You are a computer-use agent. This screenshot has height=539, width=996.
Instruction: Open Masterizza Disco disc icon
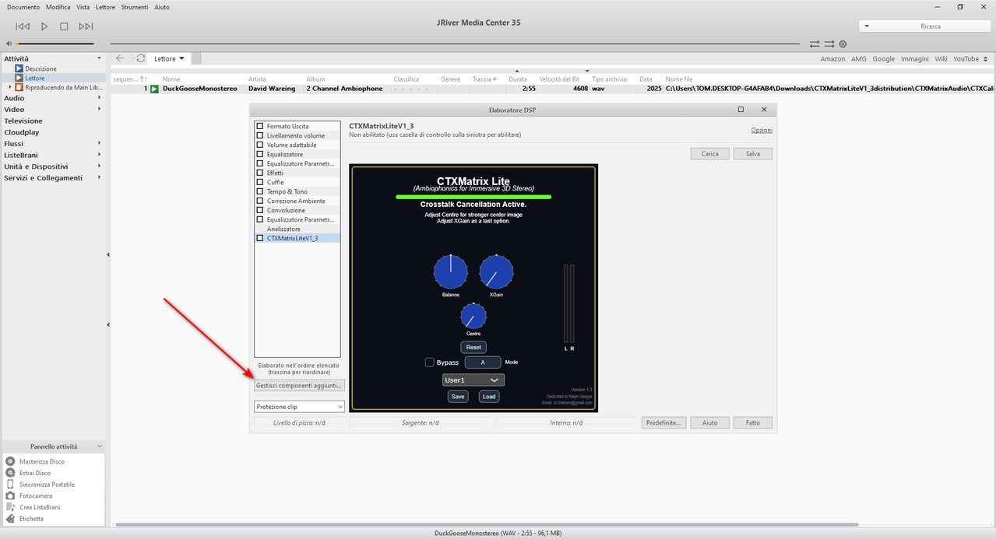coord(11,462)
